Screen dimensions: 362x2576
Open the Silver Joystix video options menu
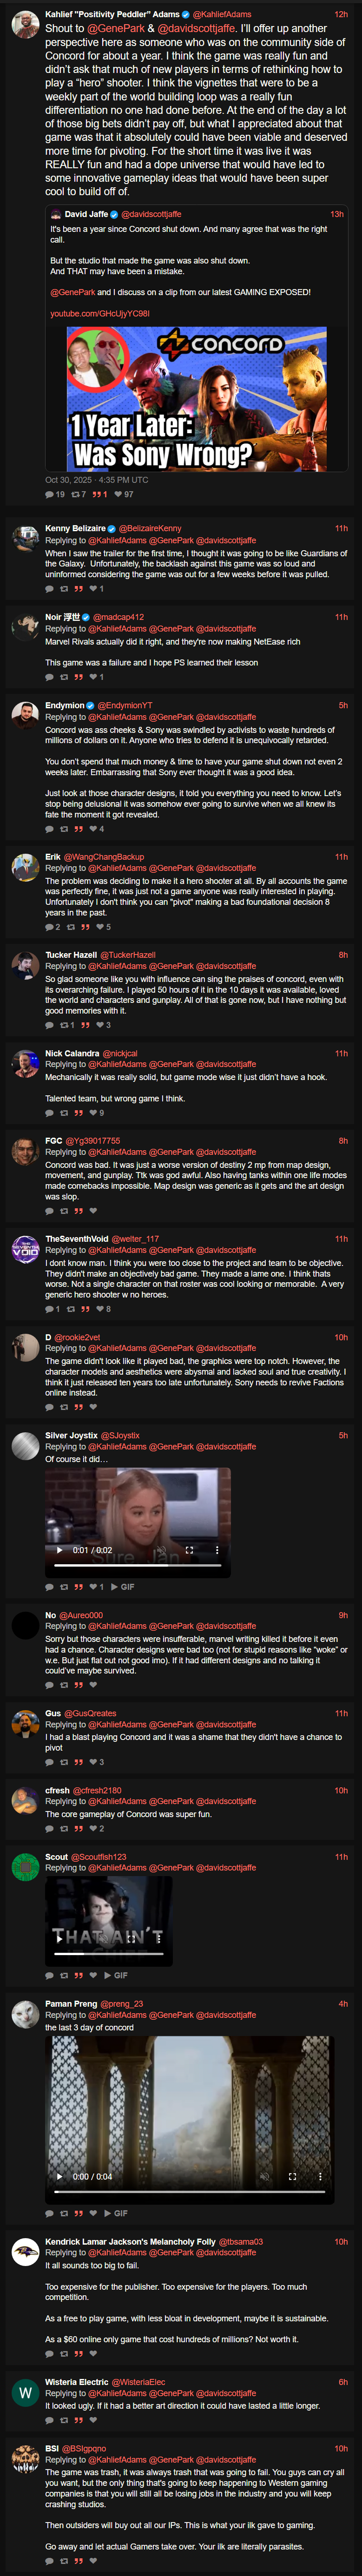217,1550
